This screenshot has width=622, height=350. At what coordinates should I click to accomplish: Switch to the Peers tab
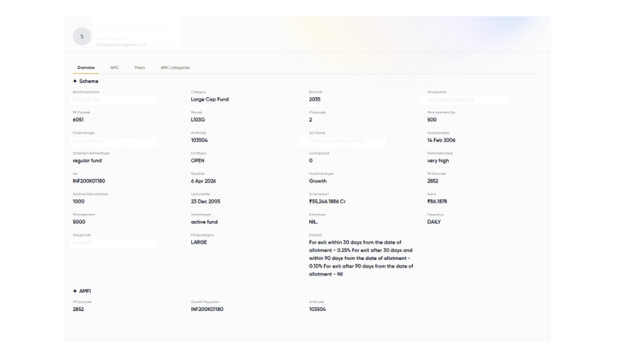[139, 67]
